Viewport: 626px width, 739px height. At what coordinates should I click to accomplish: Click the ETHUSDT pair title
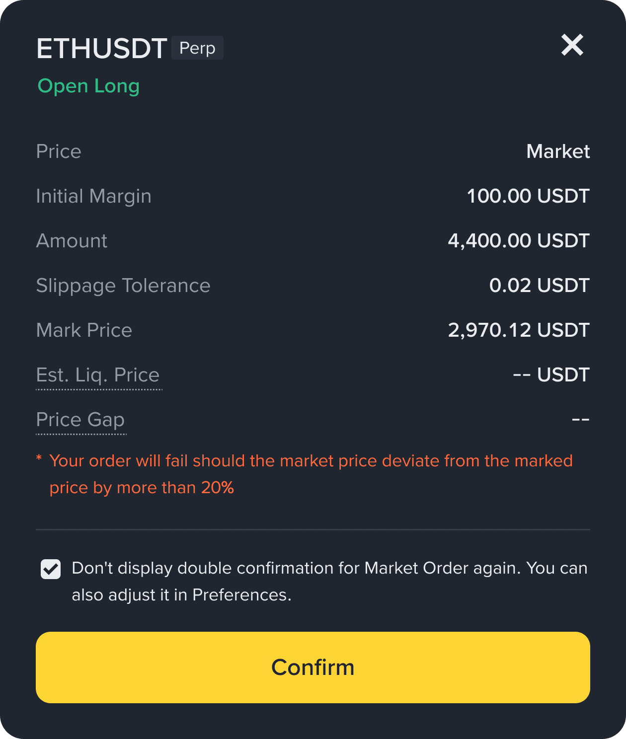(x=101, y=49)
